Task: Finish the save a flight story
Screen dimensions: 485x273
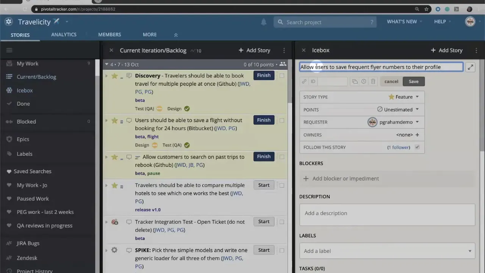Action: coord(264,120)
